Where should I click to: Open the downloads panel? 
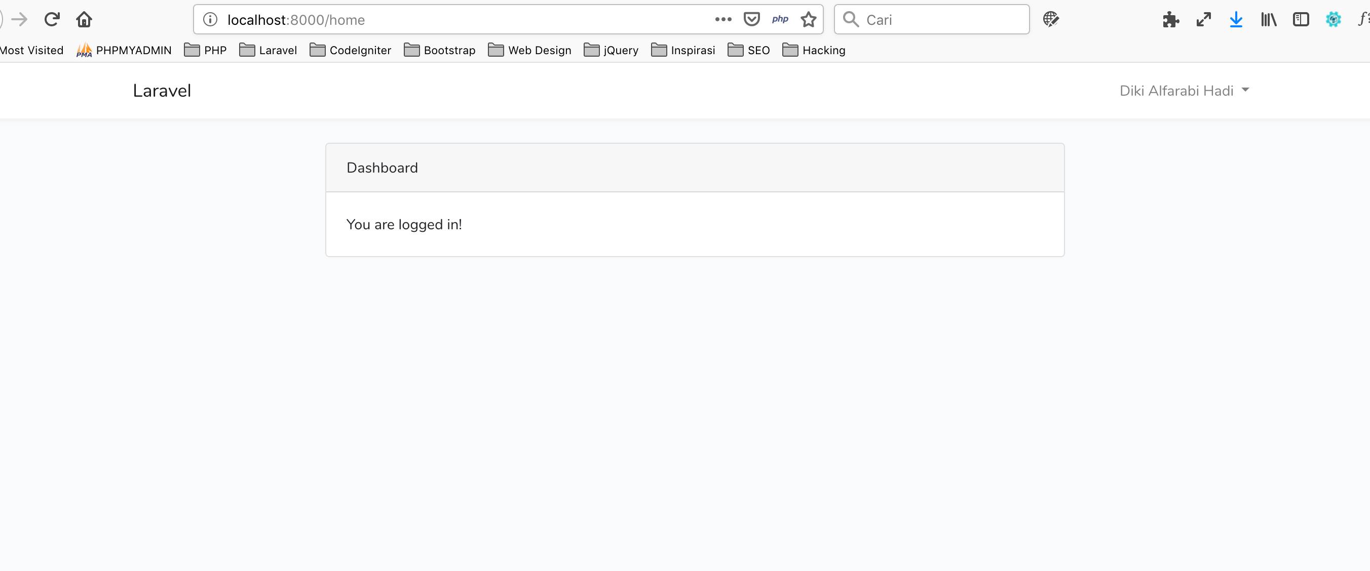click(x=1235, y=19)
